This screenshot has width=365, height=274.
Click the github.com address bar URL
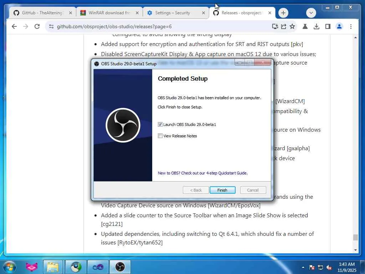pos(114,26)
